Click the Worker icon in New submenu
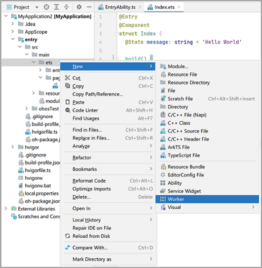 [163, 199]
